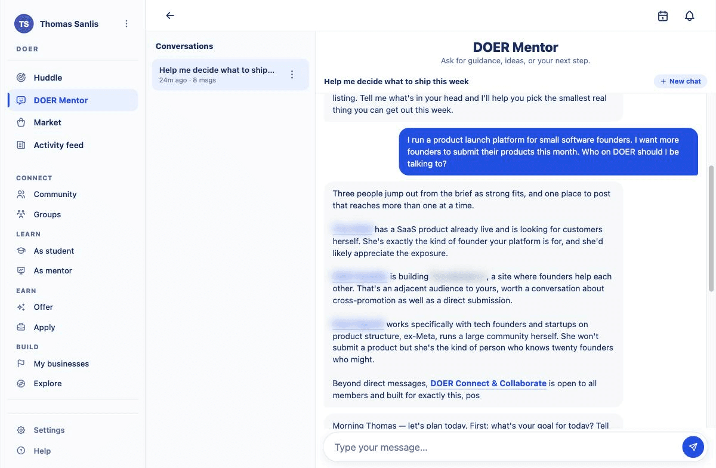Click the Apply briefcase icon
Image resolution: width=716 pixels, height=468 pixels.
tap(21, 327)
